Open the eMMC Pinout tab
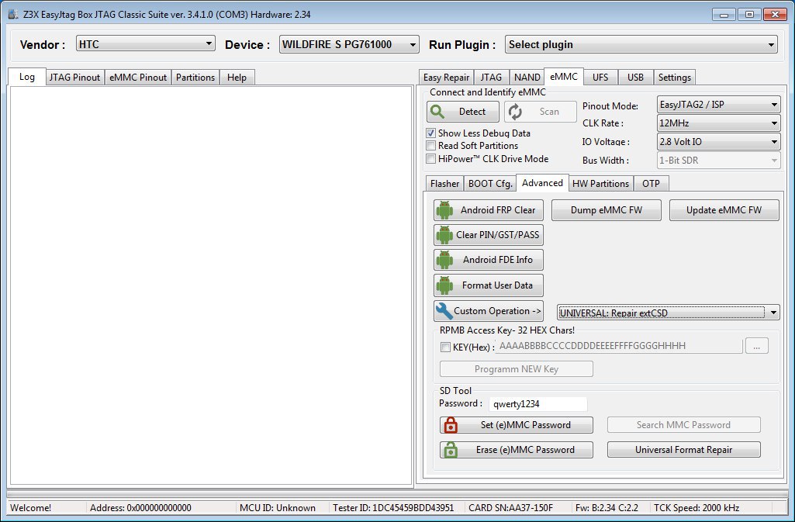This screenshot has height=522, width=795. [x=138, y=78]
